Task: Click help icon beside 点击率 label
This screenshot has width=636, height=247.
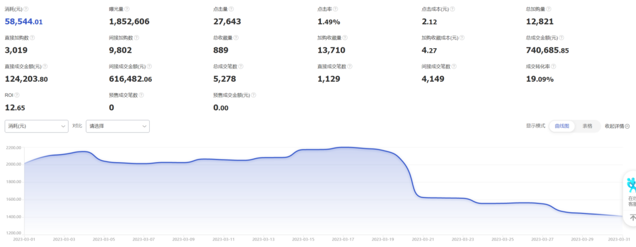Action: pos(335,9)
